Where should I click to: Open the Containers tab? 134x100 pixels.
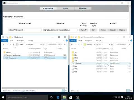tap(48, 9)
